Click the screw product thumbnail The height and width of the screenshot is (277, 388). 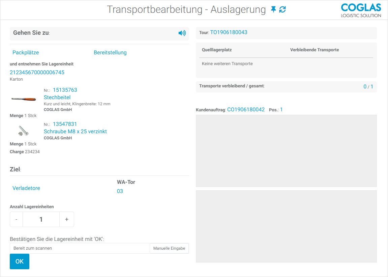point(24,131)
